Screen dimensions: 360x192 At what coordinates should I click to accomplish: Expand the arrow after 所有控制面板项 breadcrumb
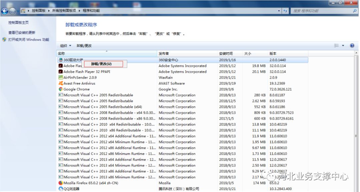[x=79, y=11]
